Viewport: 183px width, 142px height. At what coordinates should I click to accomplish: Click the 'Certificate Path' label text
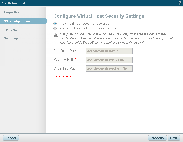pos(65,51)
